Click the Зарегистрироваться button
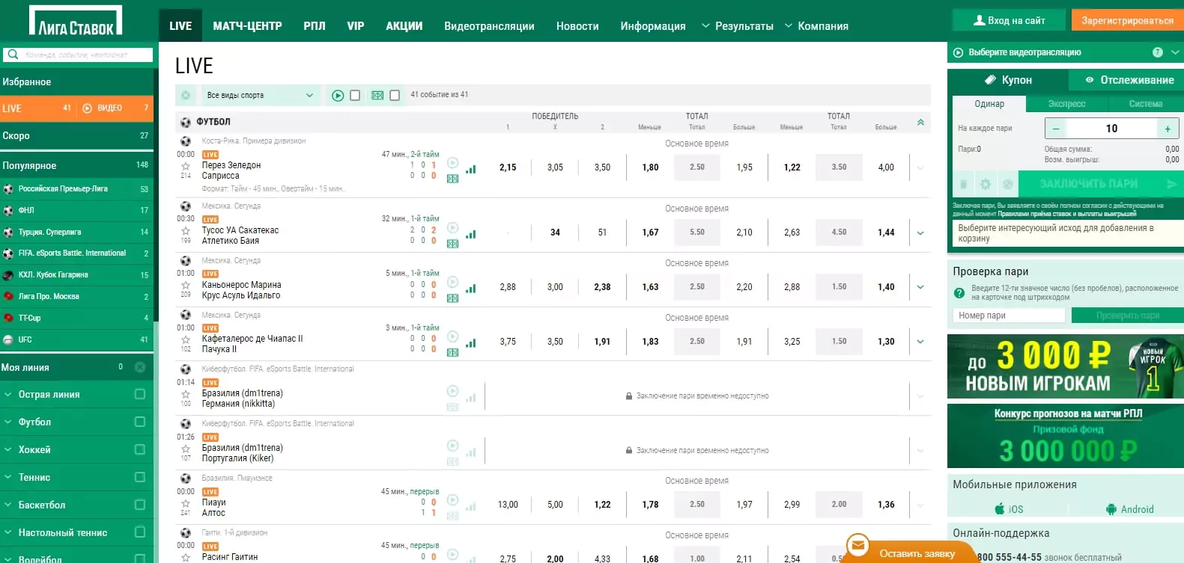 (x=1127, y=20)
